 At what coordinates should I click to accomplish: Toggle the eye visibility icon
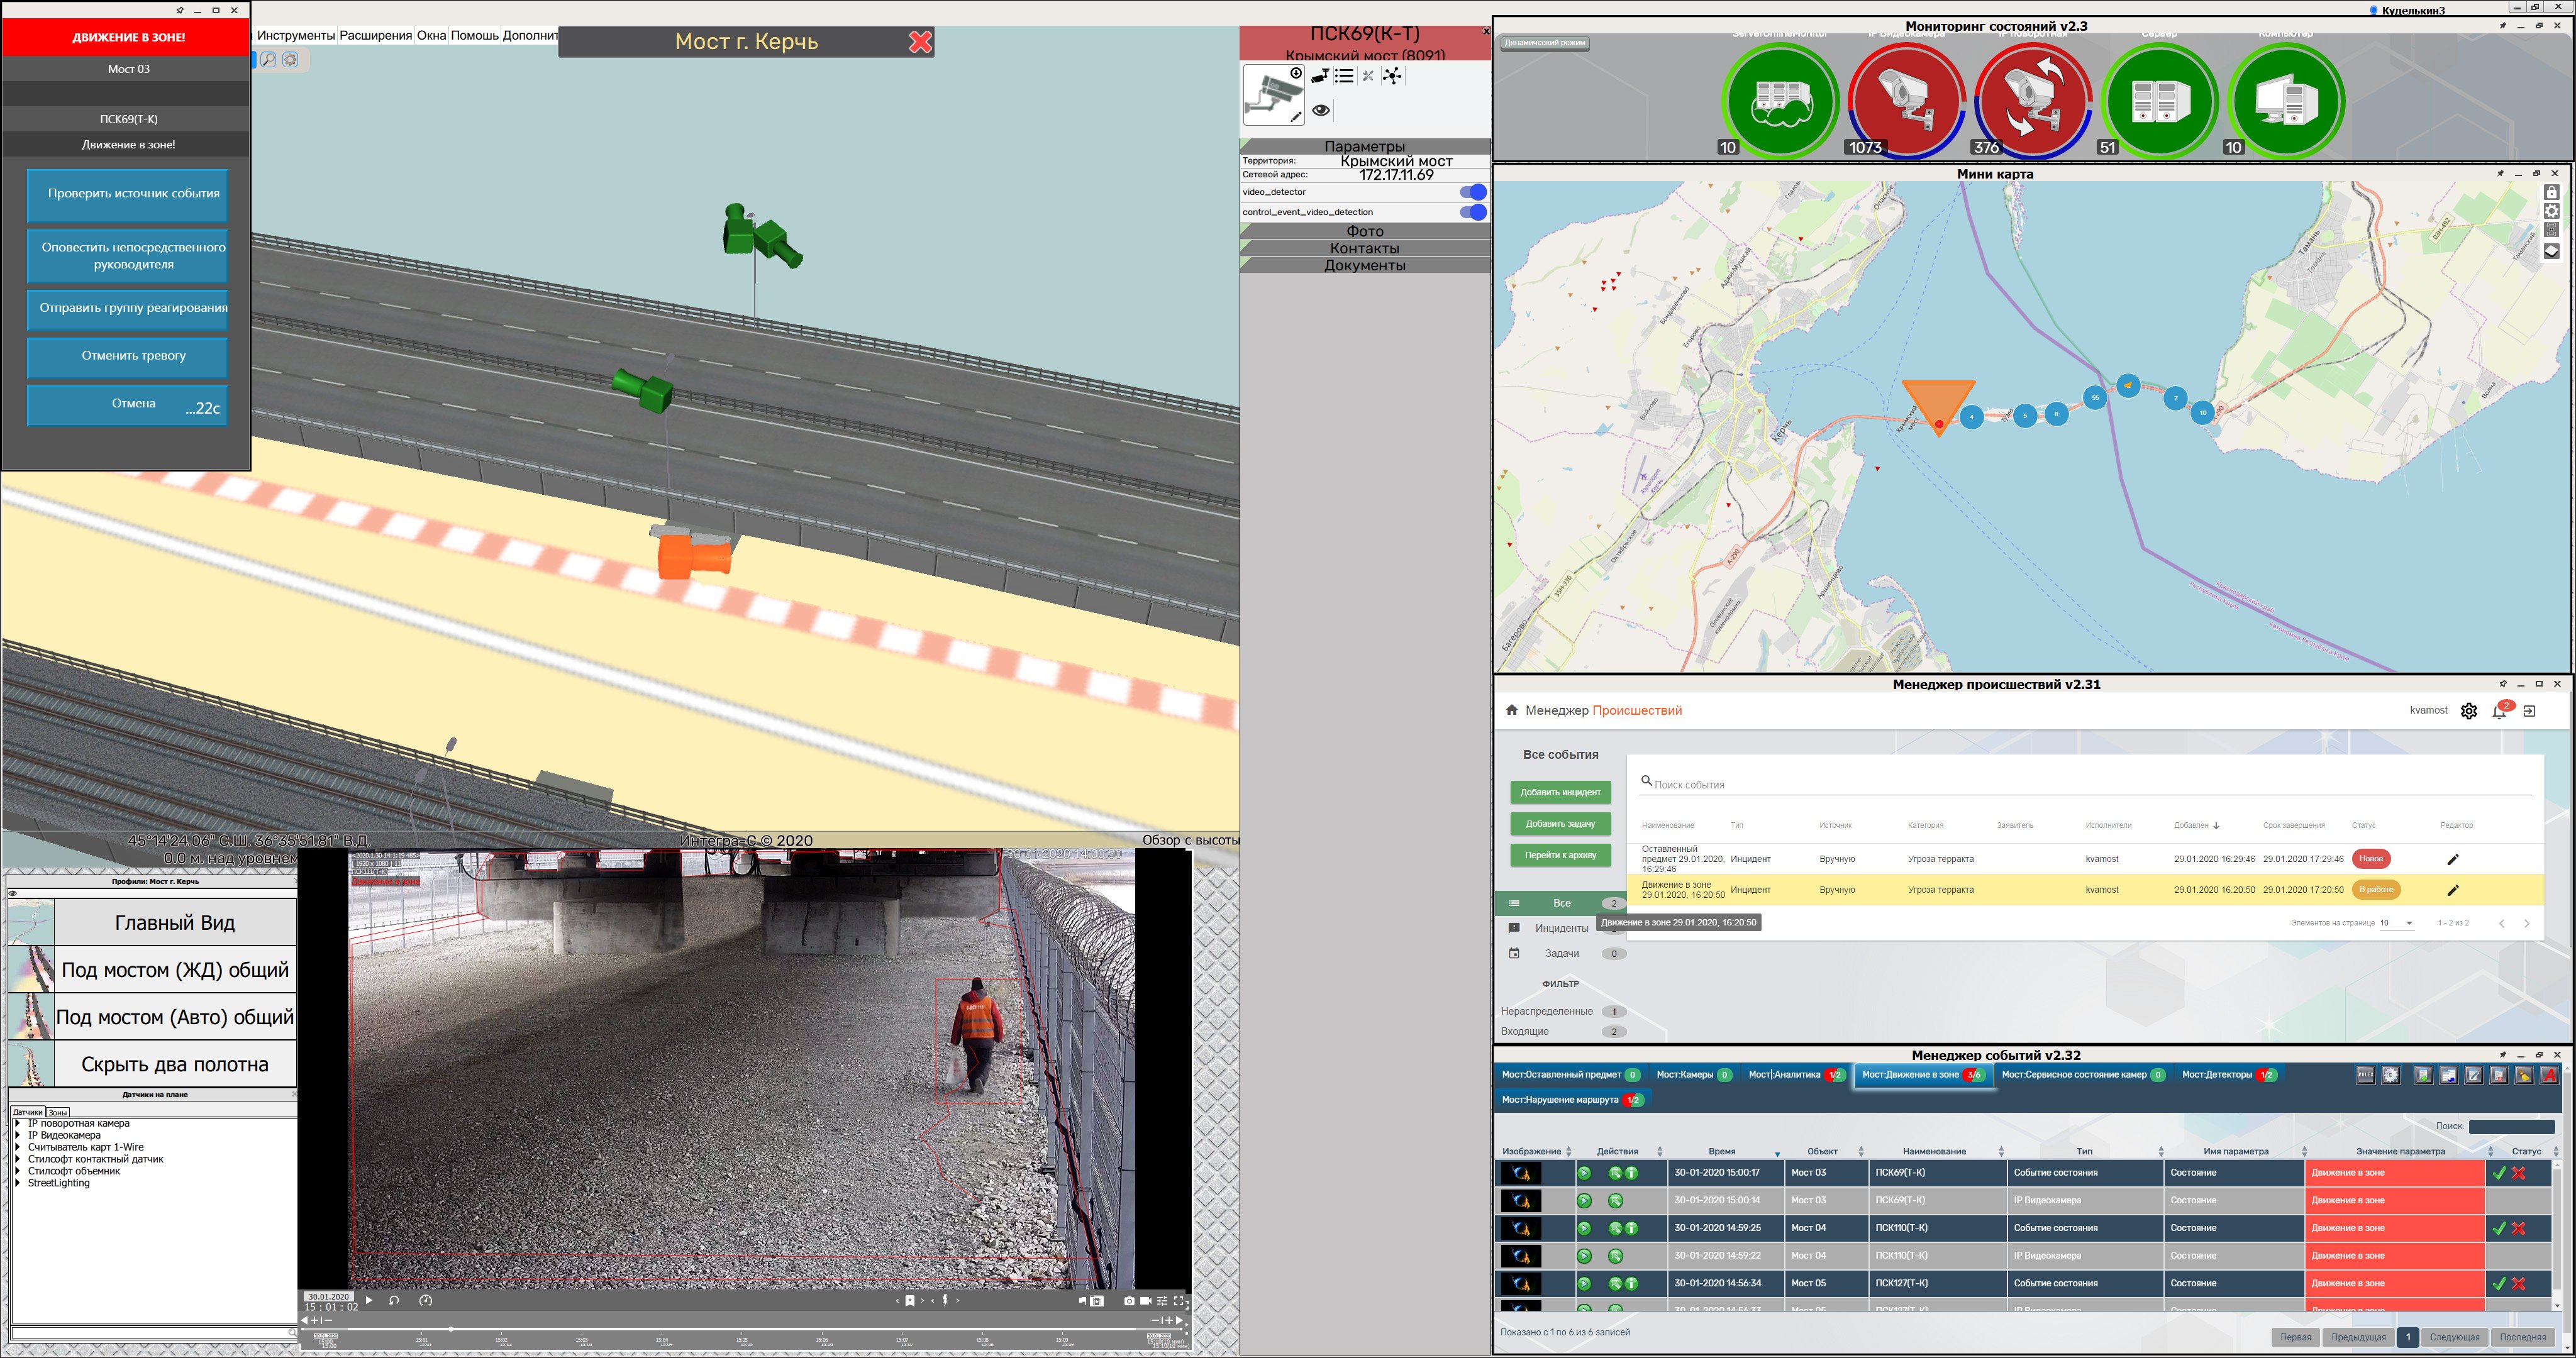point(1321,111)
